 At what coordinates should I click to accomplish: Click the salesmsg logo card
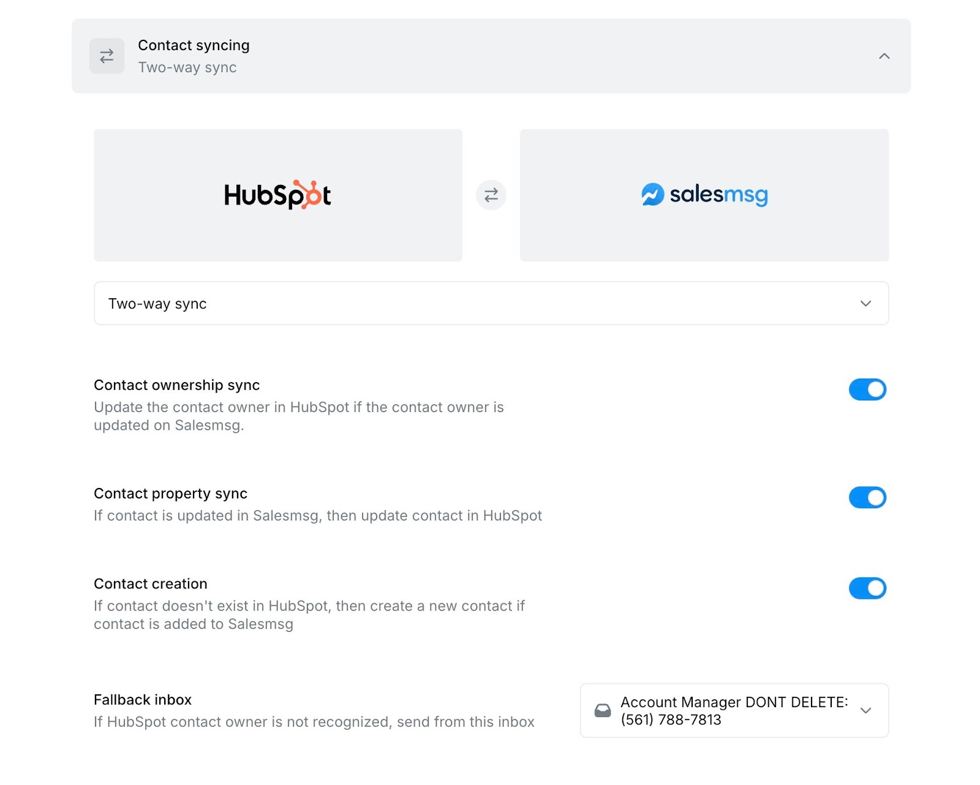[704, 195]
